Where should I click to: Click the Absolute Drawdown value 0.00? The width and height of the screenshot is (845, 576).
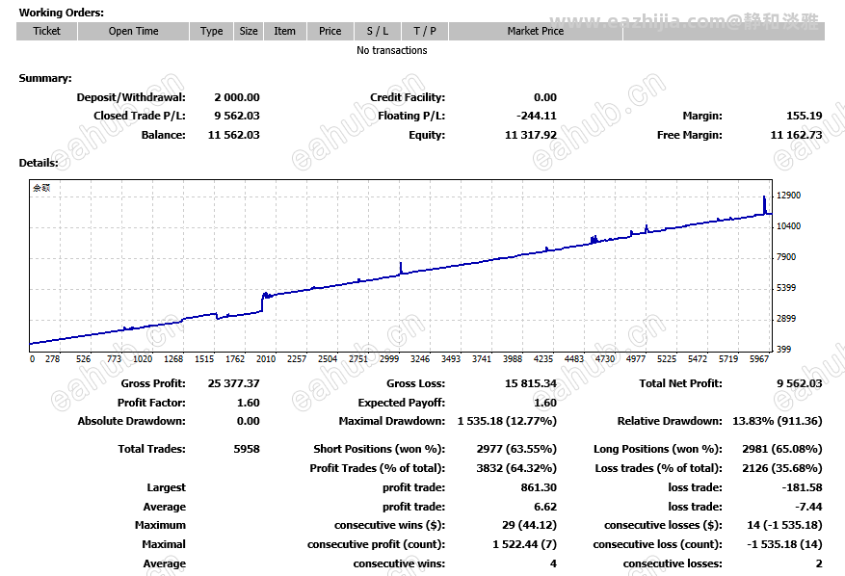(x=249, y=421)
